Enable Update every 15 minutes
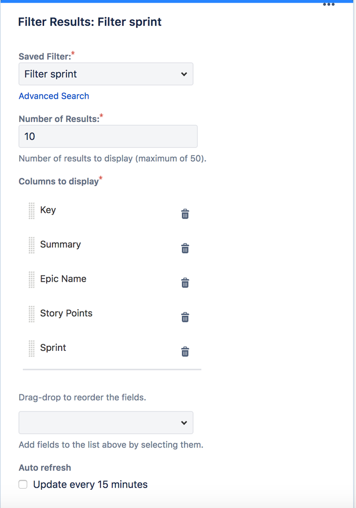This screenshot has width=356, height=508. (22, 484)
